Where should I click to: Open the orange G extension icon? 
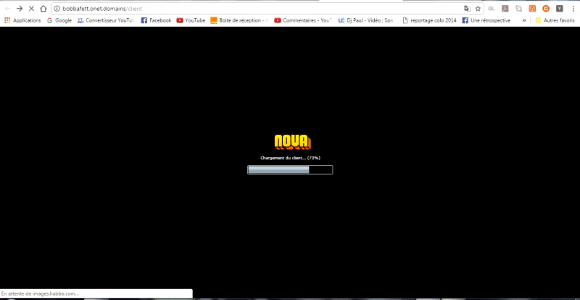[546, 9]
